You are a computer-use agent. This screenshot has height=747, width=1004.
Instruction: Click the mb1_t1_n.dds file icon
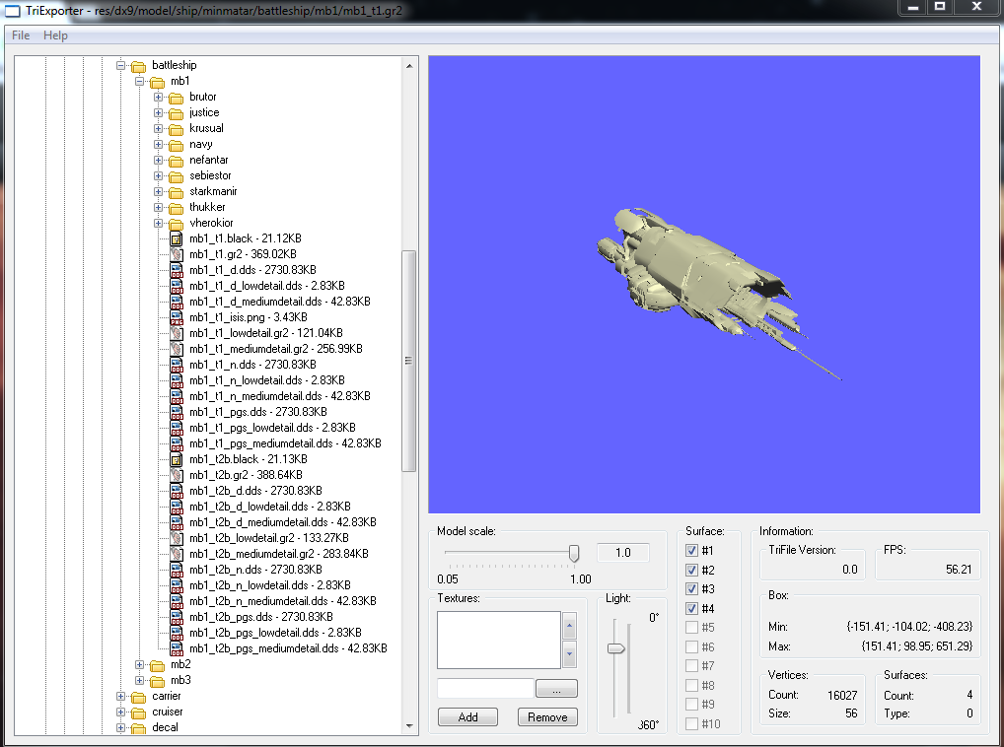(x=177, y=365)
